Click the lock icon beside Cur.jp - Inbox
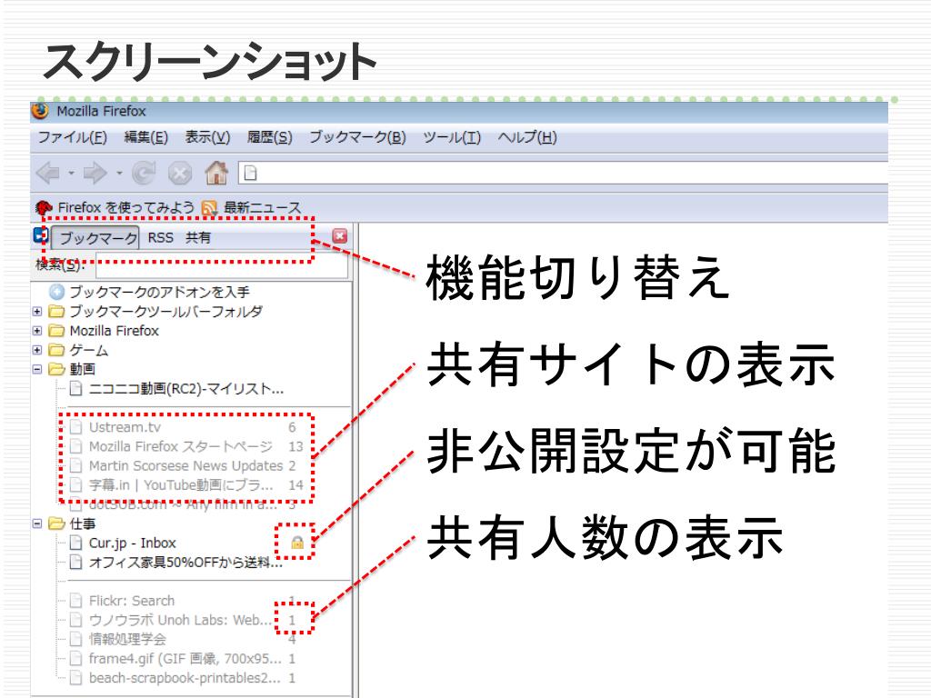The width and height of the screenshot is (931, 698). point(297,542)
